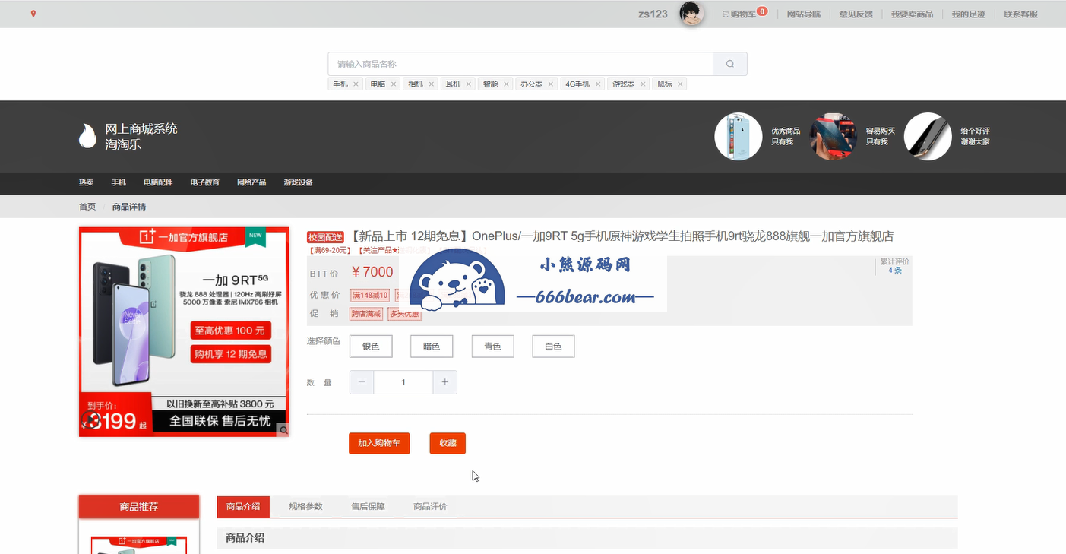Decrease quantity with minus button
Image resolution: width=1066 pixels, height=554 pixels.
361,382
